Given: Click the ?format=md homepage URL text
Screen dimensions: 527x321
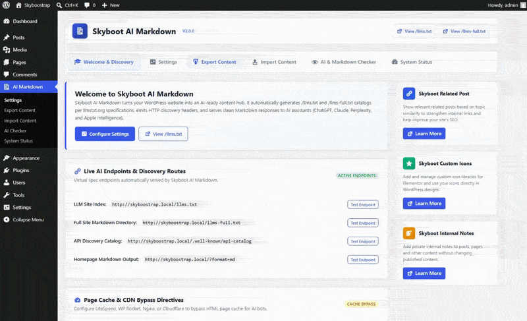Looking at the screenshot, I should (190, 260).
